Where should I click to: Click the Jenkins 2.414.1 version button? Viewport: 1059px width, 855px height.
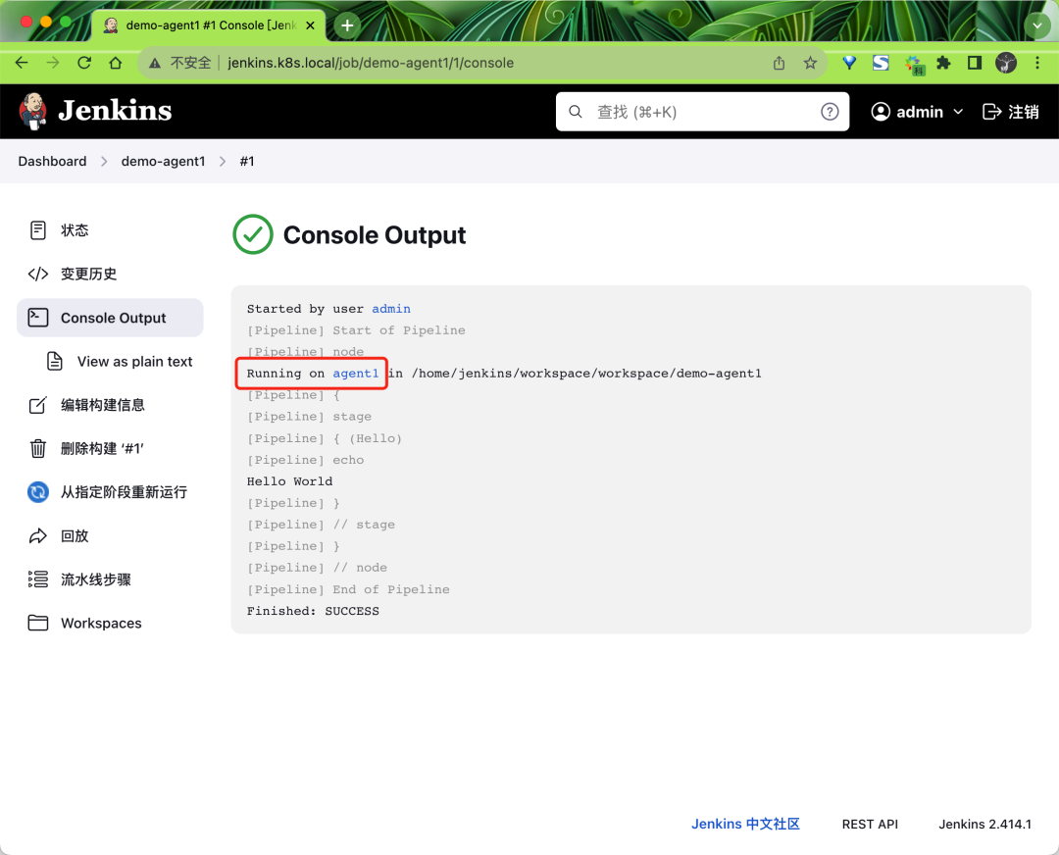click(x=984, y=824)
